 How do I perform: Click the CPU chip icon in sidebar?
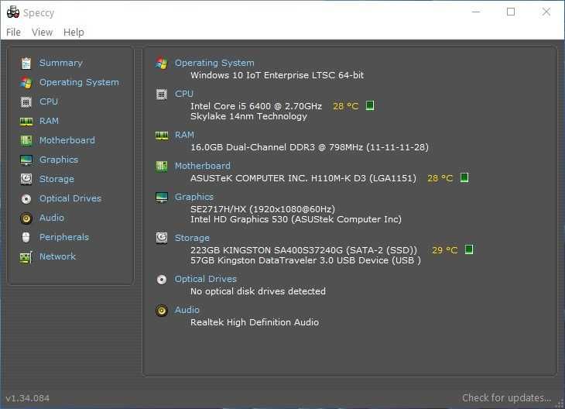coord(26,102)
